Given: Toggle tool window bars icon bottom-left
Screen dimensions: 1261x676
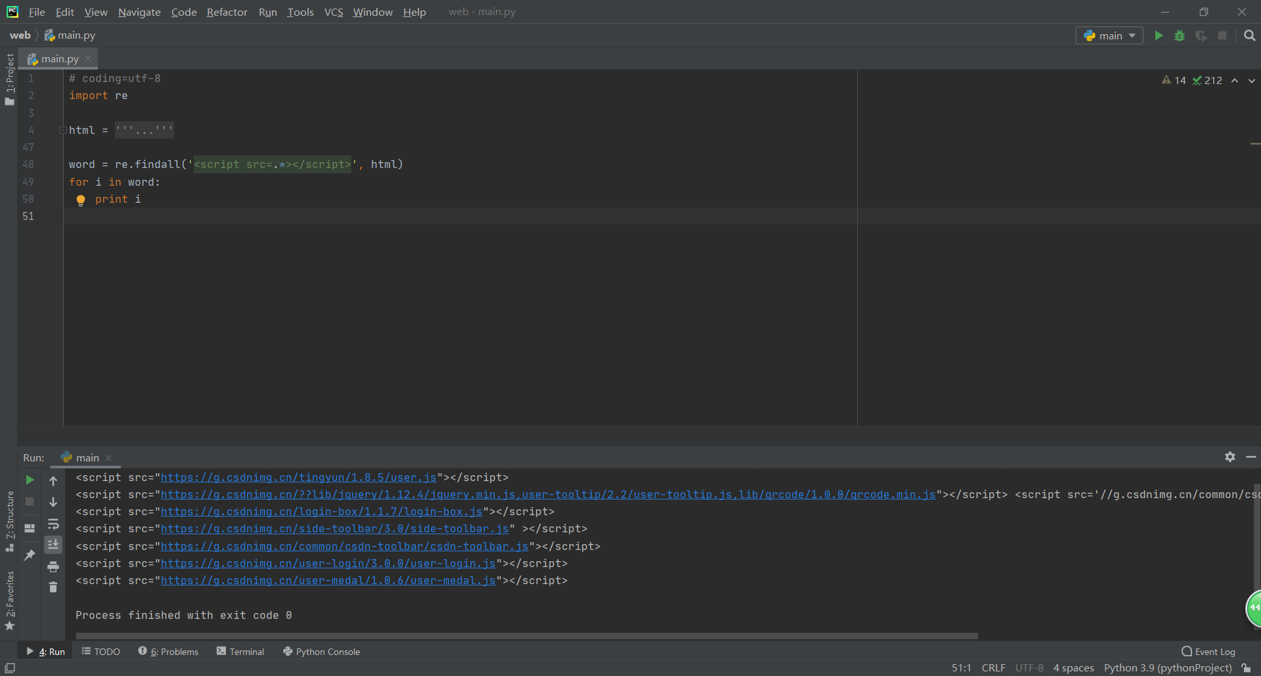Looking at the screenshot, I should [x=10, y=667].
